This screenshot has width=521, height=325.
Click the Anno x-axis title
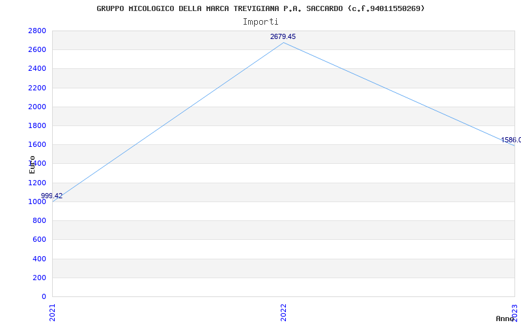coord(505,318)
